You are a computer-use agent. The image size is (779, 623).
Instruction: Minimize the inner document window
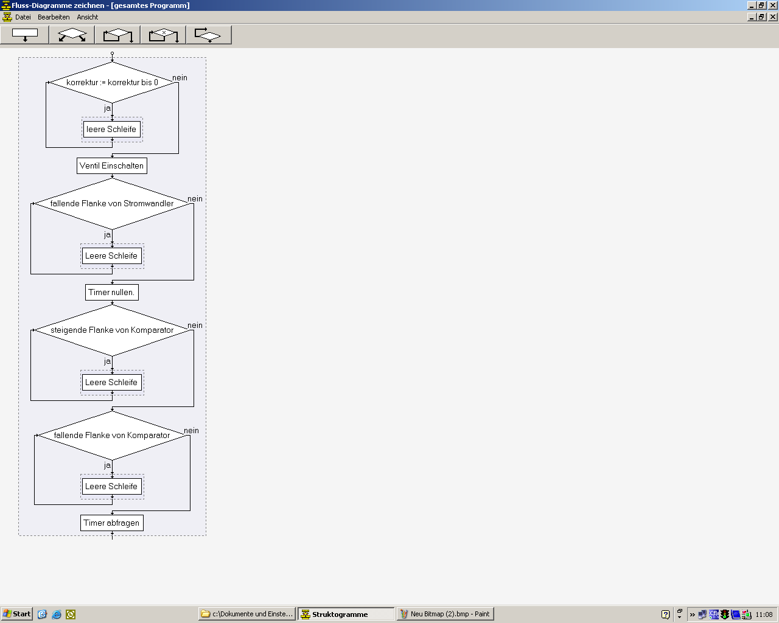pyautogui.click(x=752, y=17)
